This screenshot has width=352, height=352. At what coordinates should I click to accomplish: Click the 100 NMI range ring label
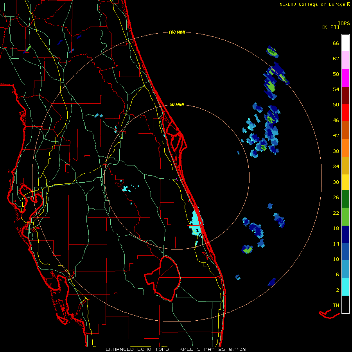pos(177,32)
